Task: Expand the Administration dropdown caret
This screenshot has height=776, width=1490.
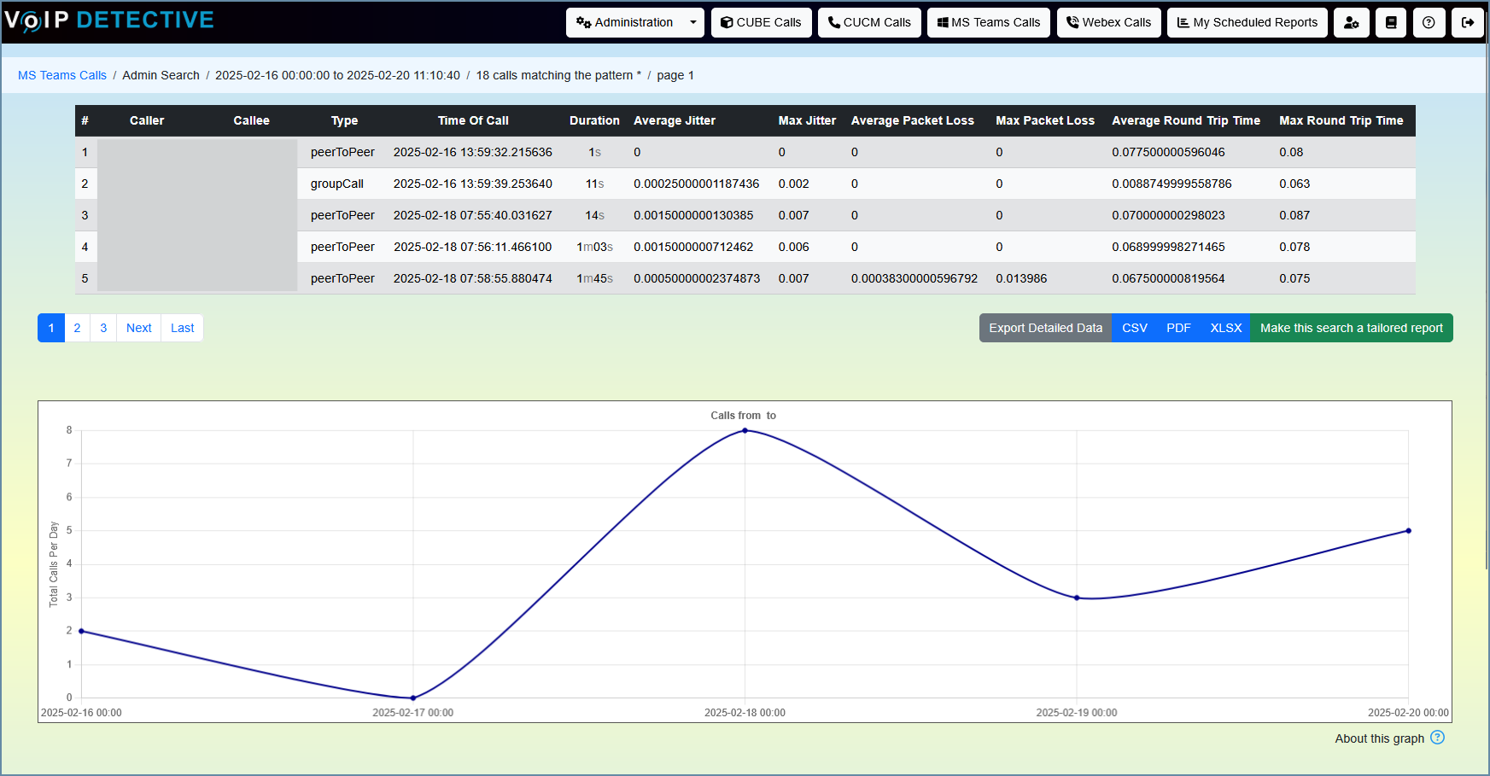Action: [x=693, y=23]
